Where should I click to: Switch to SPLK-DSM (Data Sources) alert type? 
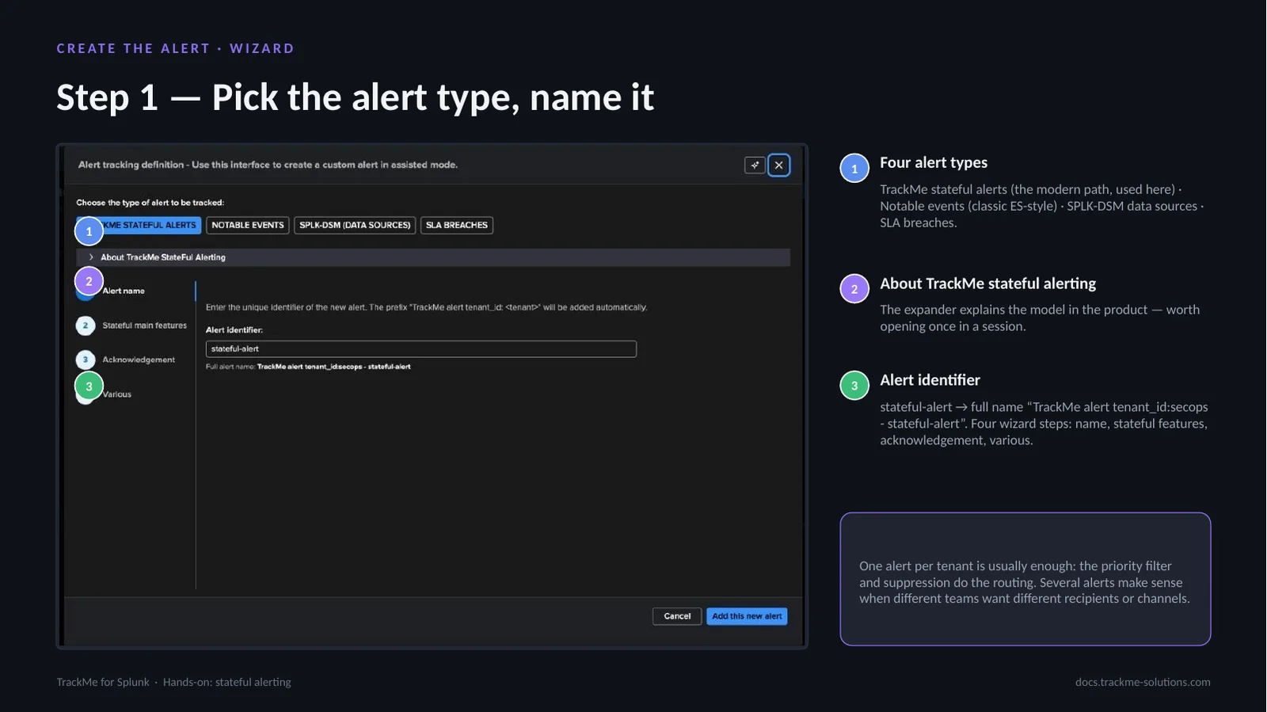tap(355, 225)
